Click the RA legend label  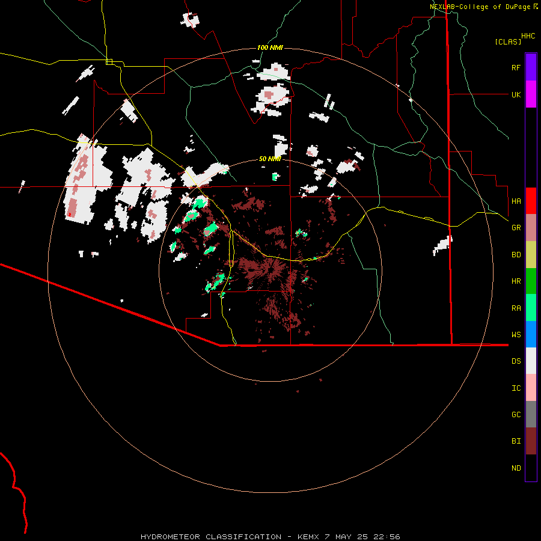(516, 308)
